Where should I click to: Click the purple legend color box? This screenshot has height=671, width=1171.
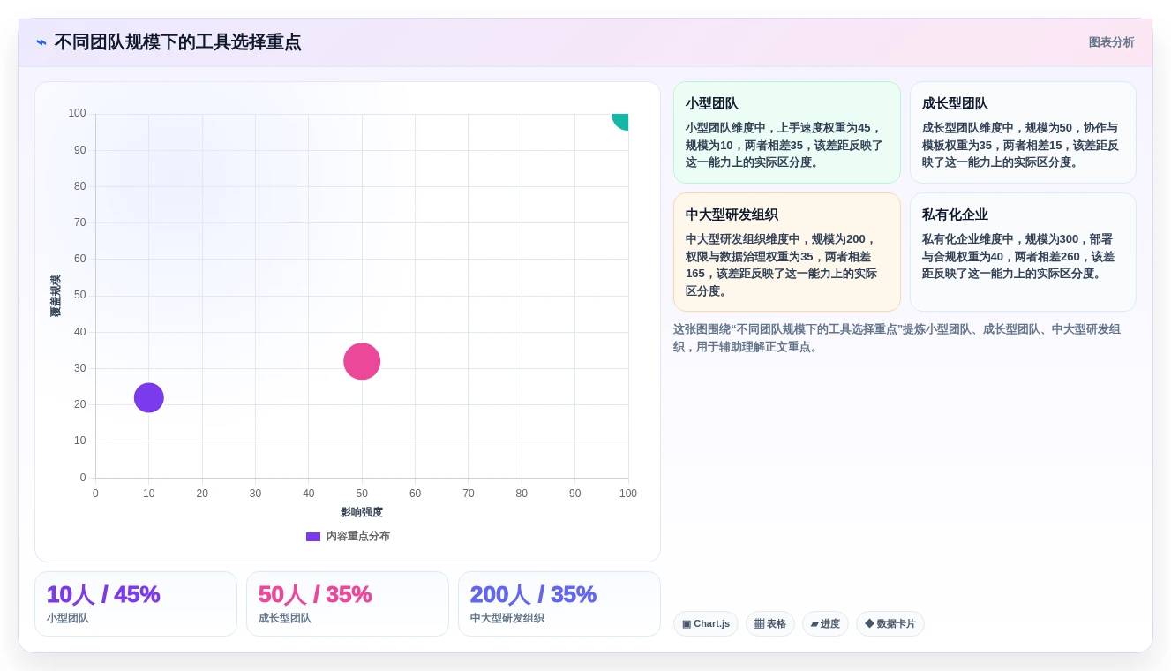pyautogui.click(x=313, y=536)
